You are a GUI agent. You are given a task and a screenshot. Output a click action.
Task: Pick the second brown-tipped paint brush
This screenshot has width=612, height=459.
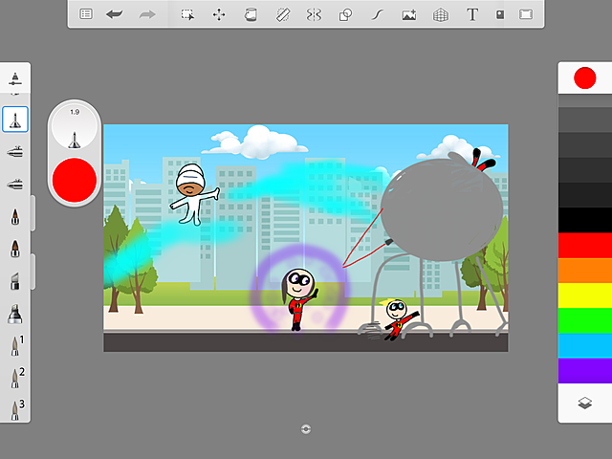15,249
